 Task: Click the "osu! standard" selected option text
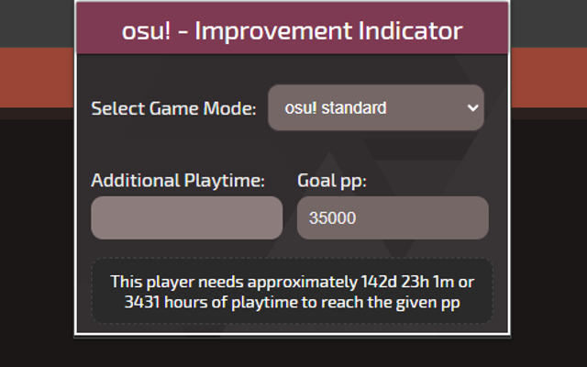[336, 108]
